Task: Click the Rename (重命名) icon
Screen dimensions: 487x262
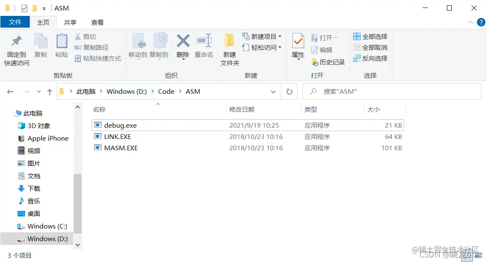Action: click(204, 41)
